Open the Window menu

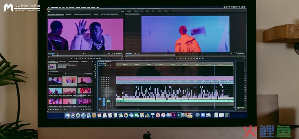(x=93, y=7)
